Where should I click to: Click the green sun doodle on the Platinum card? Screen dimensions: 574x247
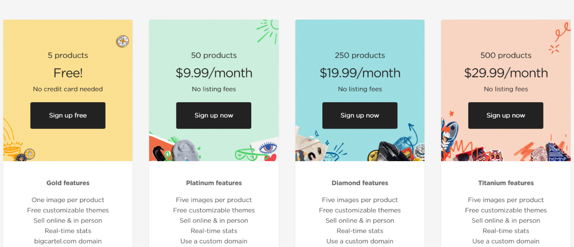pos(269,30)
